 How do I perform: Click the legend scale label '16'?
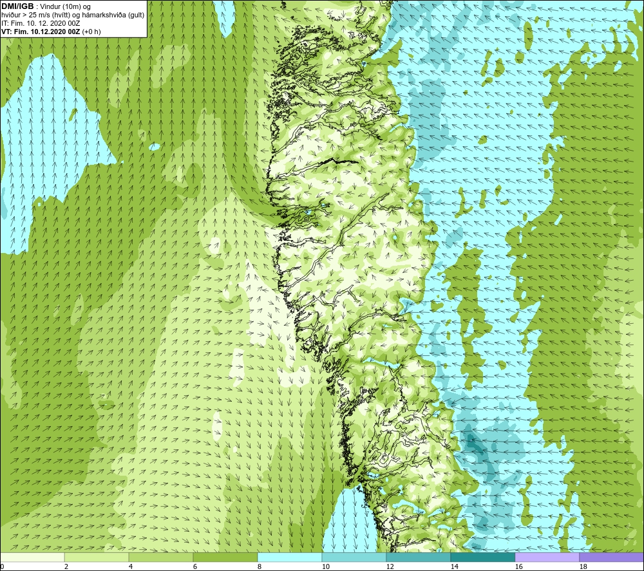tap(518, 567)
